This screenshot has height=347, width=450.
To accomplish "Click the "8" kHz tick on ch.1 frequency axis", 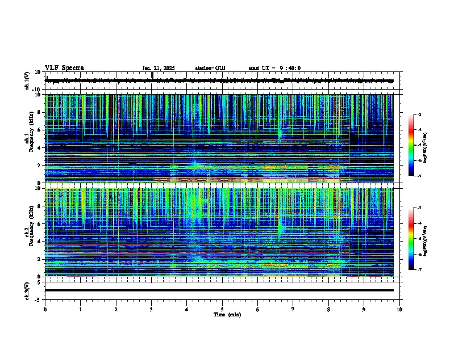I will click(x=39, y=112).
